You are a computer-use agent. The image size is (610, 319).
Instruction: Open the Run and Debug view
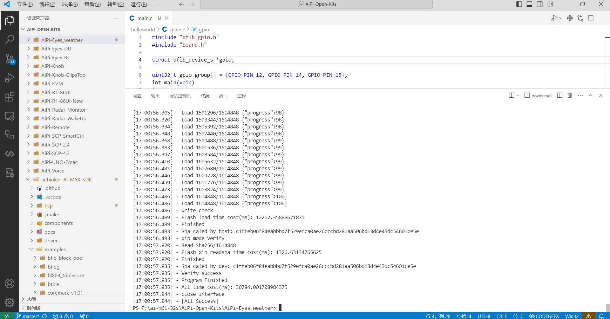(x=10, y=78)
